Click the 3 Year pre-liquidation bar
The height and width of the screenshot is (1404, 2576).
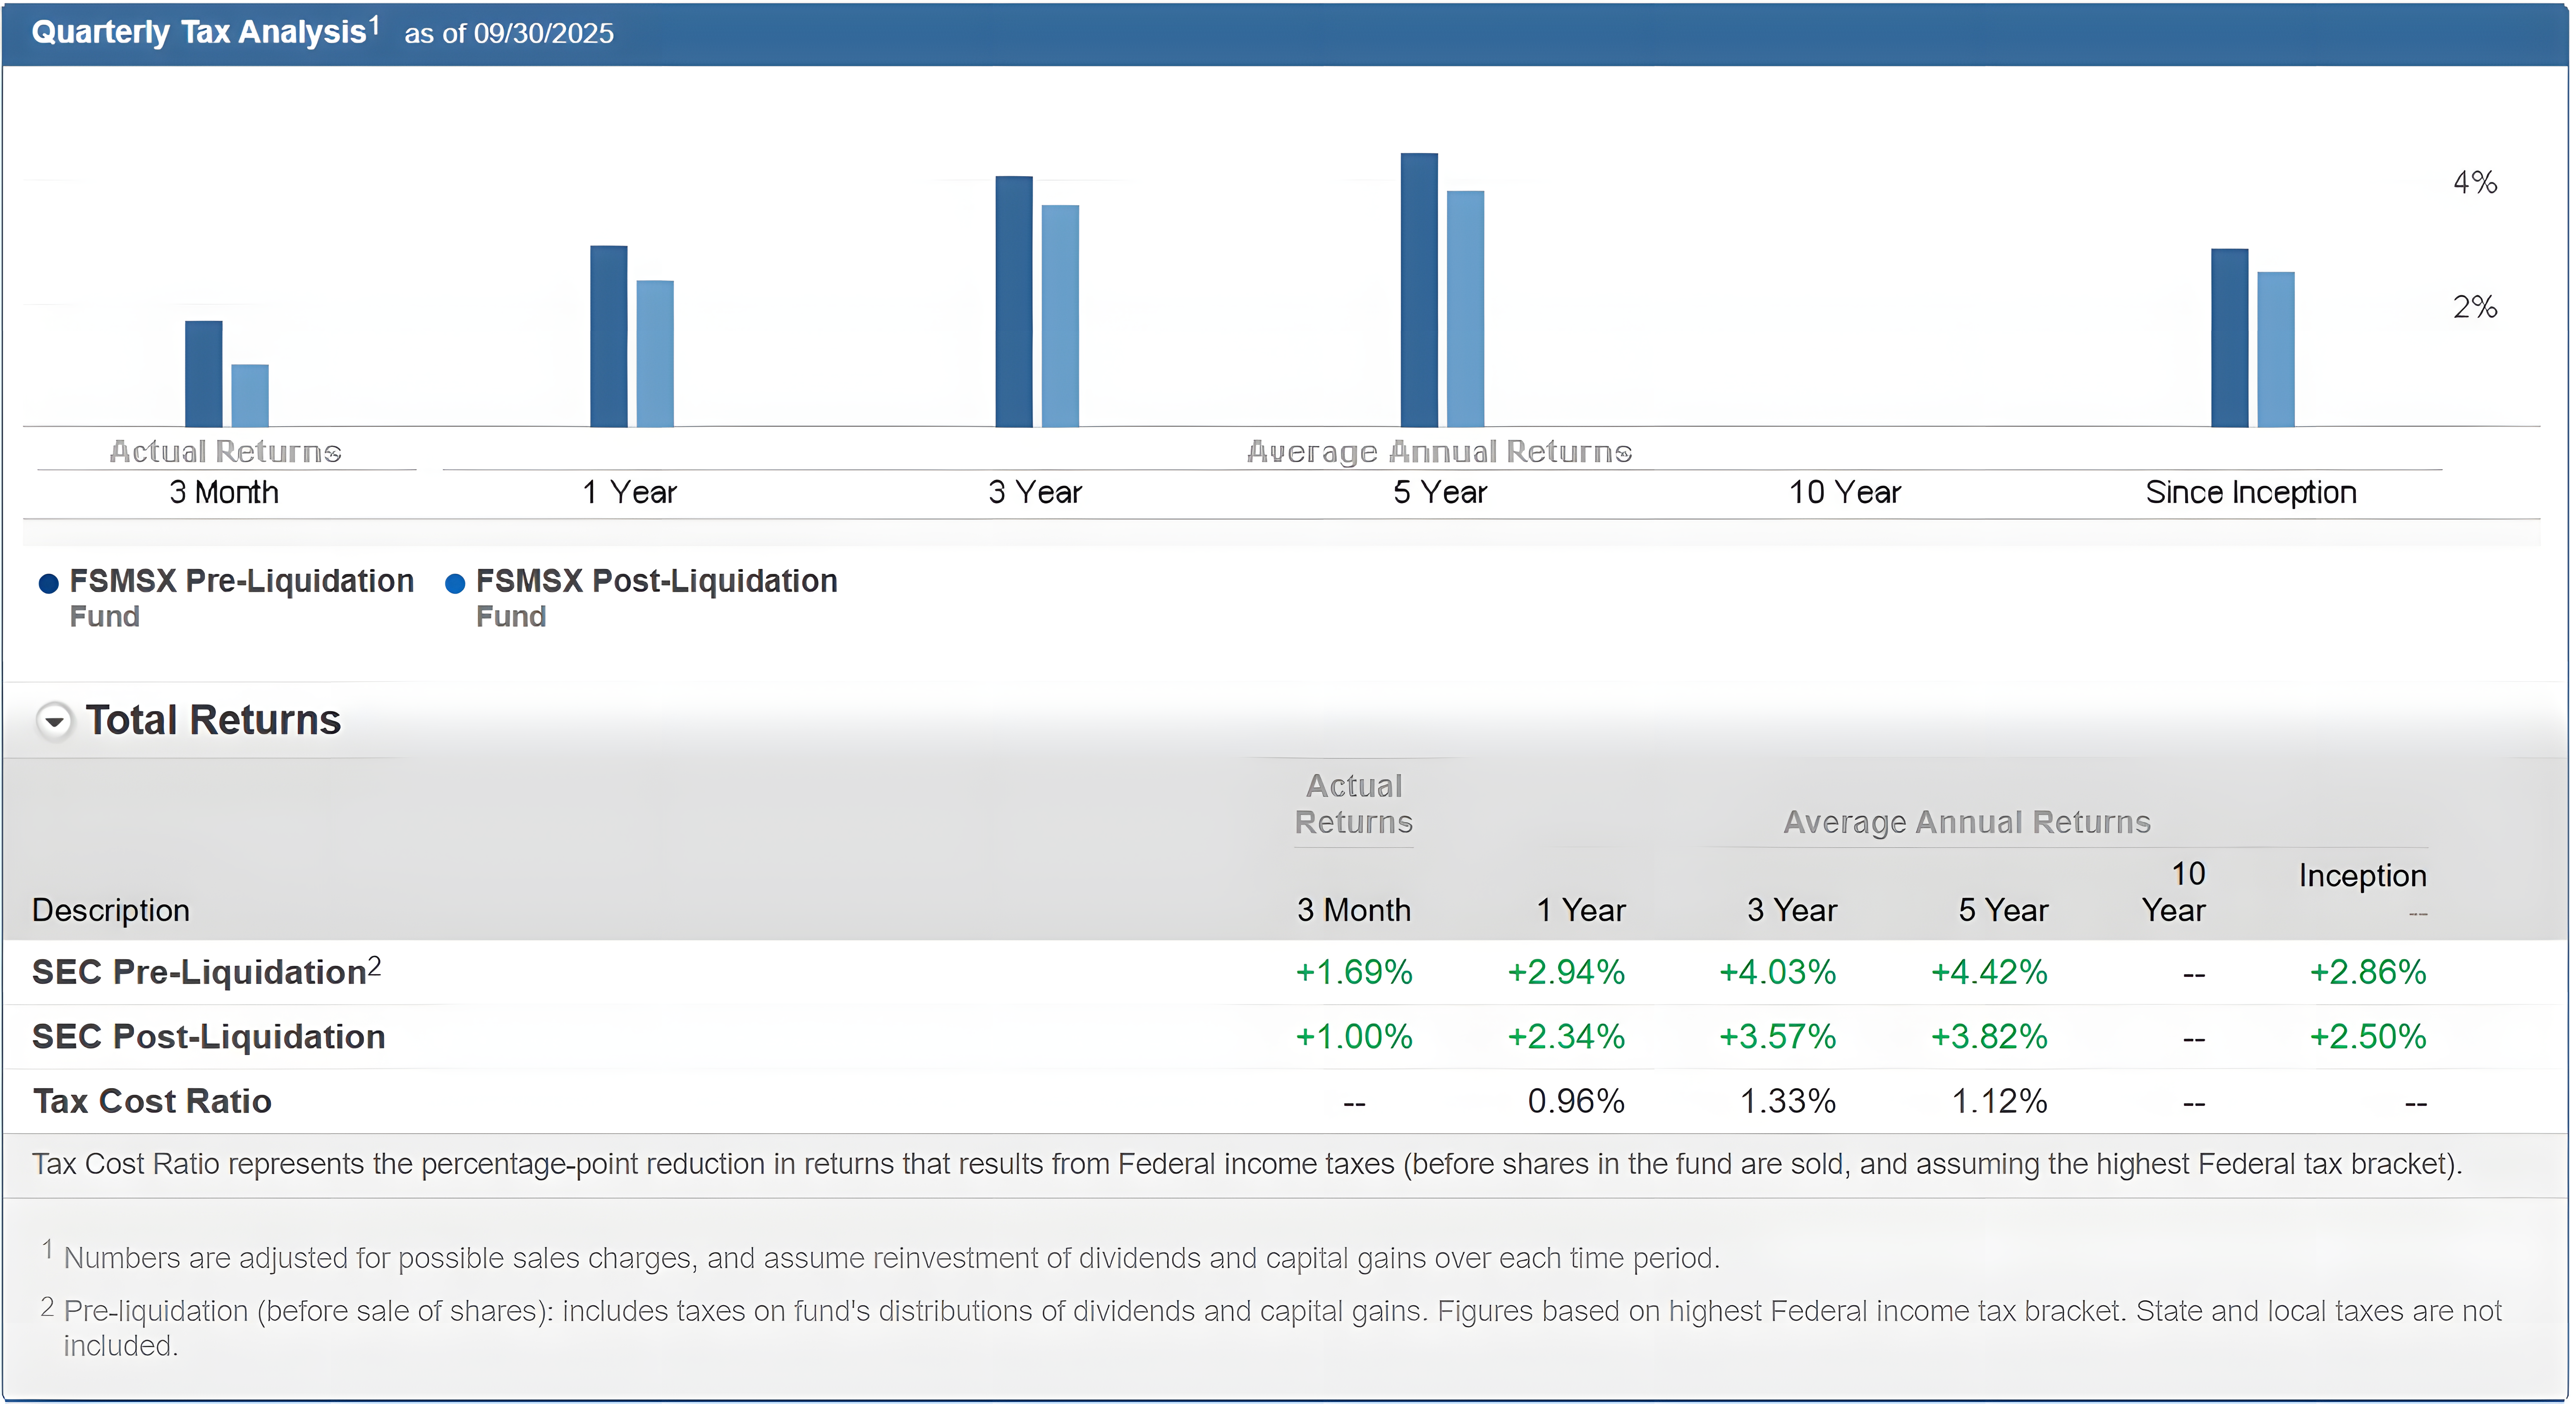pyautogui.click(x=1014, y=302)
